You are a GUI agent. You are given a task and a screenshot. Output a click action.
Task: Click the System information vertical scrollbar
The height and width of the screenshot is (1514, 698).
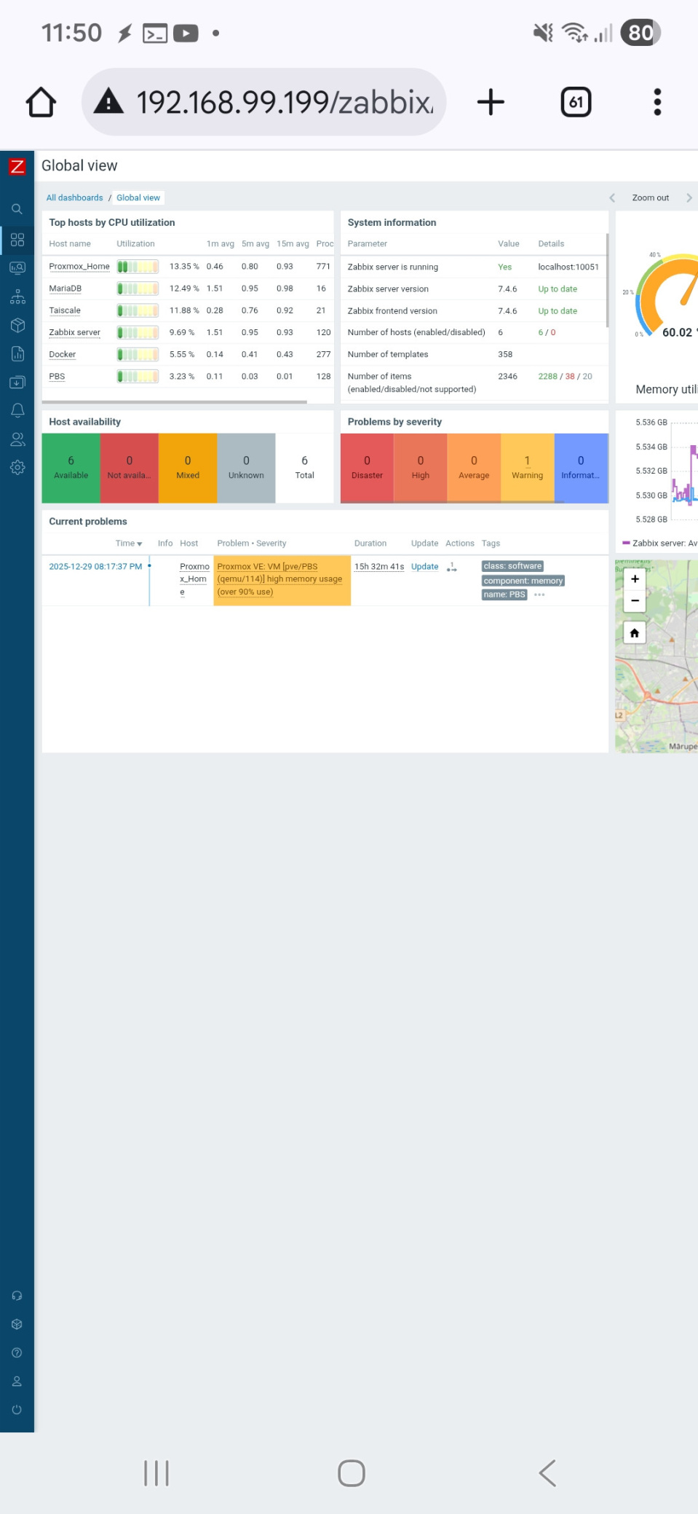pos(607,281)
